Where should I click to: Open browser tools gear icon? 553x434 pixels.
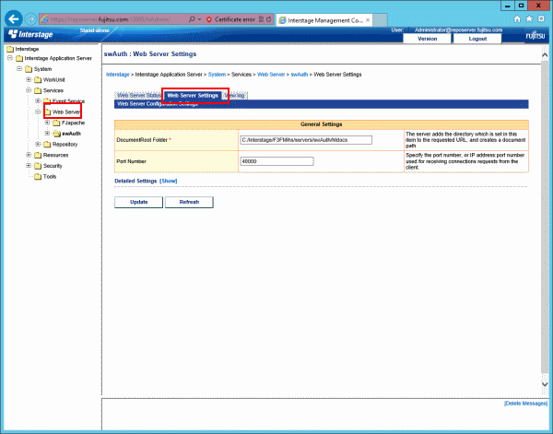[x=541, y=19]
